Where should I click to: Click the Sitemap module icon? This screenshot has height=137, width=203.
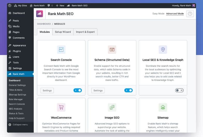click(163, 107)
